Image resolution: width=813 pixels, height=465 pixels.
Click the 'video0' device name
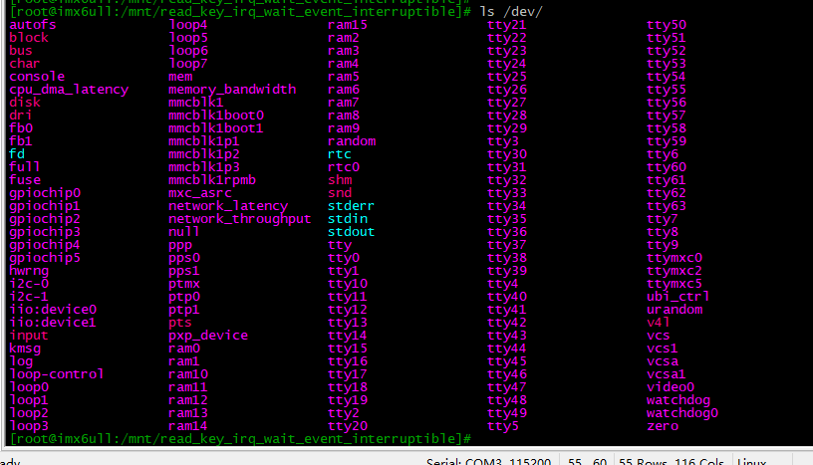671,387
